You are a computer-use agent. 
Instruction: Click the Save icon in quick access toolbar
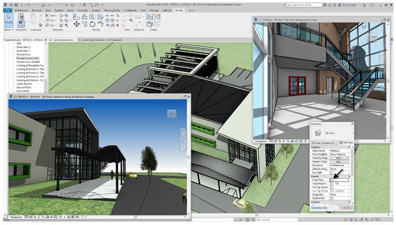point(17,5)
